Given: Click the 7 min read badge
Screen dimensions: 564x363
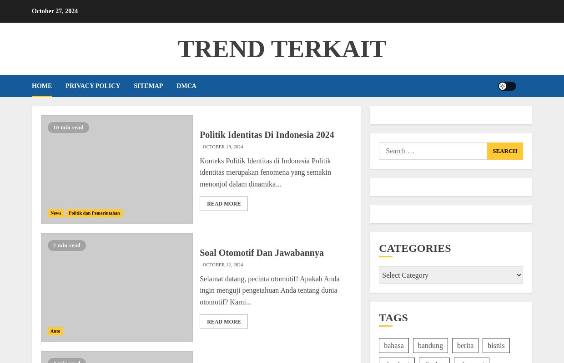Looking at the screenshot, I should click(67, 245).
